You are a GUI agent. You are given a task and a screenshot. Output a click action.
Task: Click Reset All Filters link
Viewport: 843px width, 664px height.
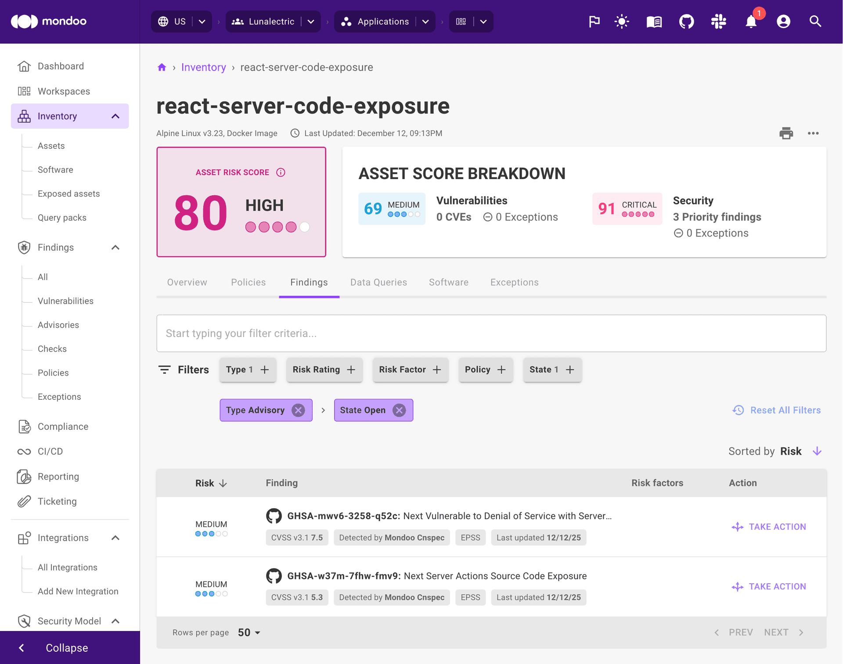(x=785, y=410)
